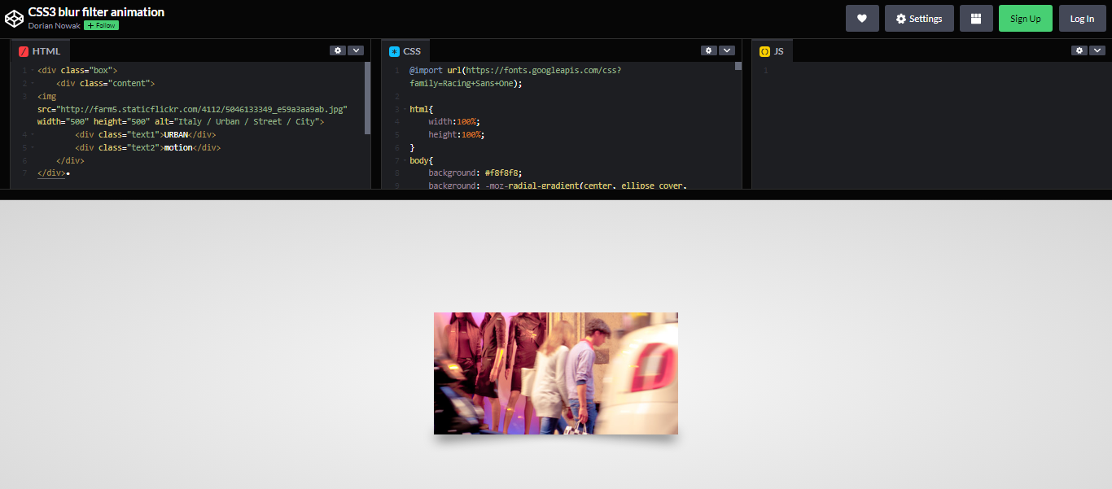Image resolution: width=1112 pixels, height=489 pixels.
Task: Follow Dorian Nowak
Action: tap(100, 25)
